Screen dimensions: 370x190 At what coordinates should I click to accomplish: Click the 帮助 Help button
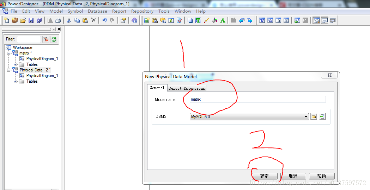322,176
